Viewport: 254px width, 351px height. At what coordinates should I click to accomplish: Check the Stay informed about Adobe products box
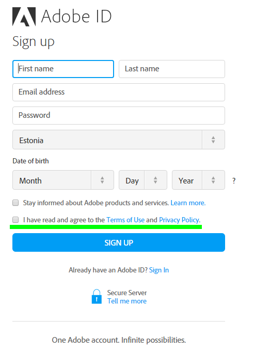click(15, 203)
